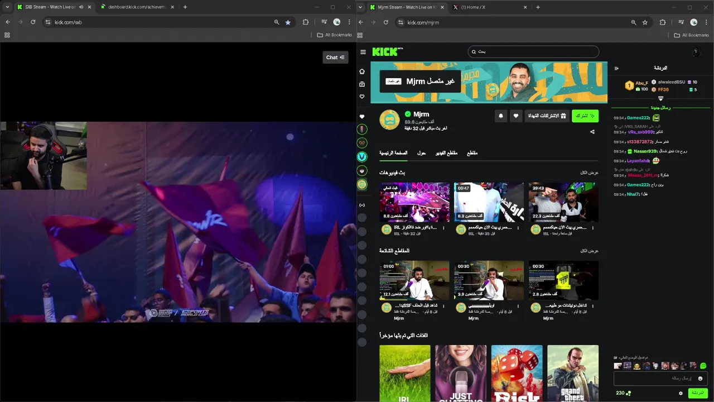Click zoom magnifier icon in left address bar
The height and width of the screenshot is (402, 714).
tap(277, 22)
